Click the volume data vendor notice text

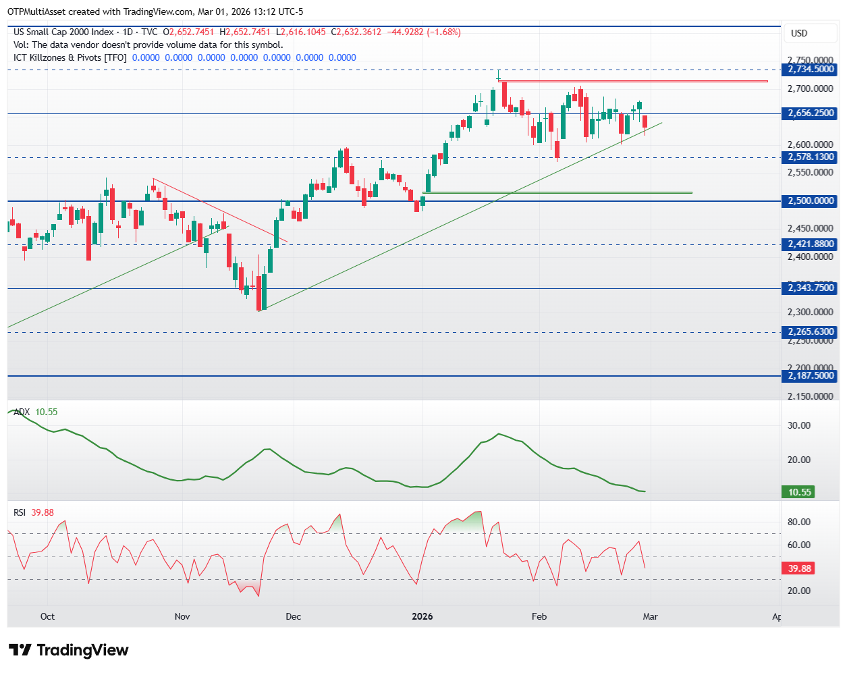click(x=148, y=45)
